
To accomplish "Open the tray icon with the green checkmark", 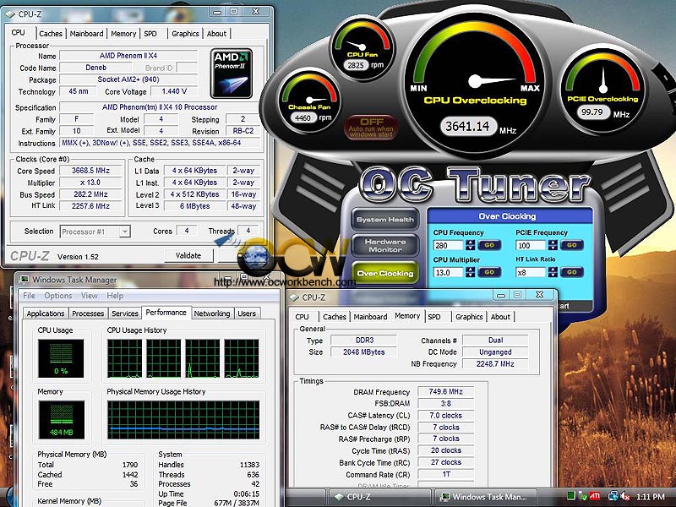I will point(582,496).
